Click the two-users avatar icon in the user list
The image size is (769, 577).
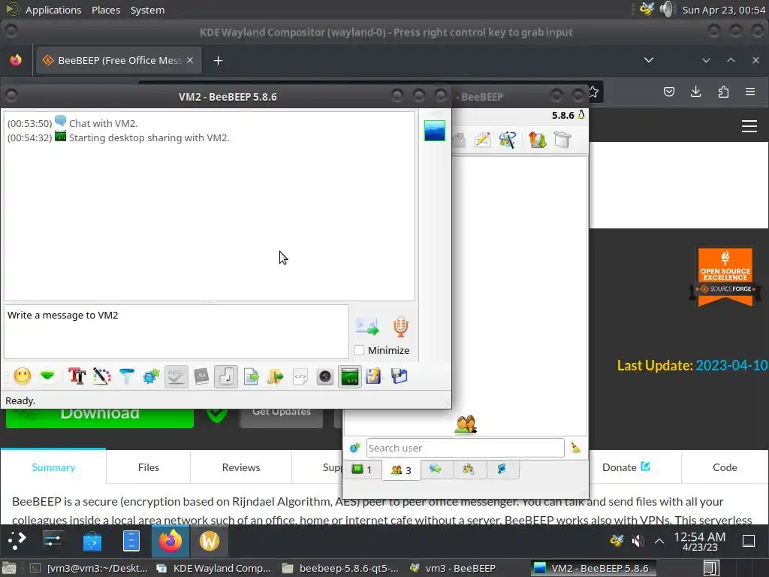(x=466, y=424)
